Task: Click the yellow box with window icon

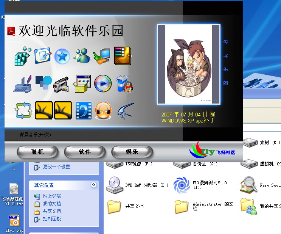Action: (x=82, y=84)
